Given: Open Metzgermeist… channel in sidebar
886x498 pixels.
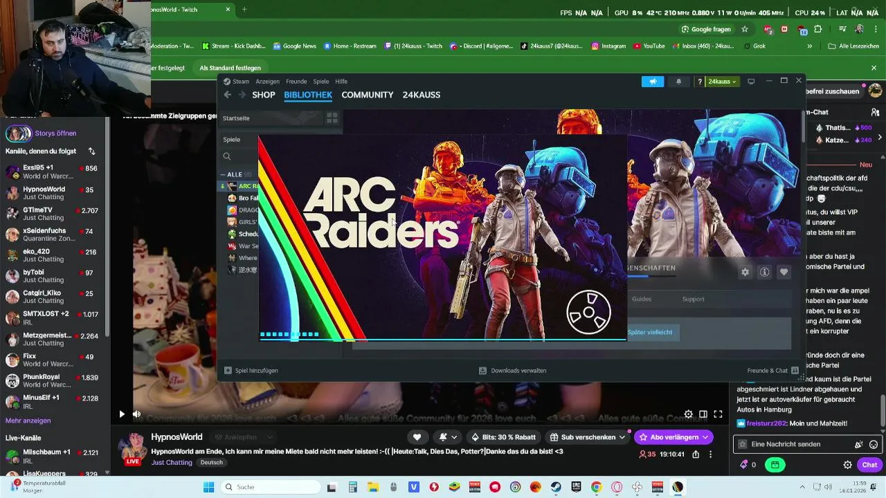Looking at the screenshot, I should 53,339.
